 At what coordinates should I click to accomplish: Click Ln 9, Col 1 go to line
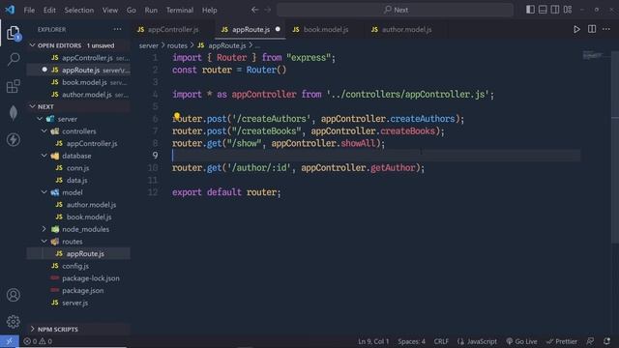point(373,341)
